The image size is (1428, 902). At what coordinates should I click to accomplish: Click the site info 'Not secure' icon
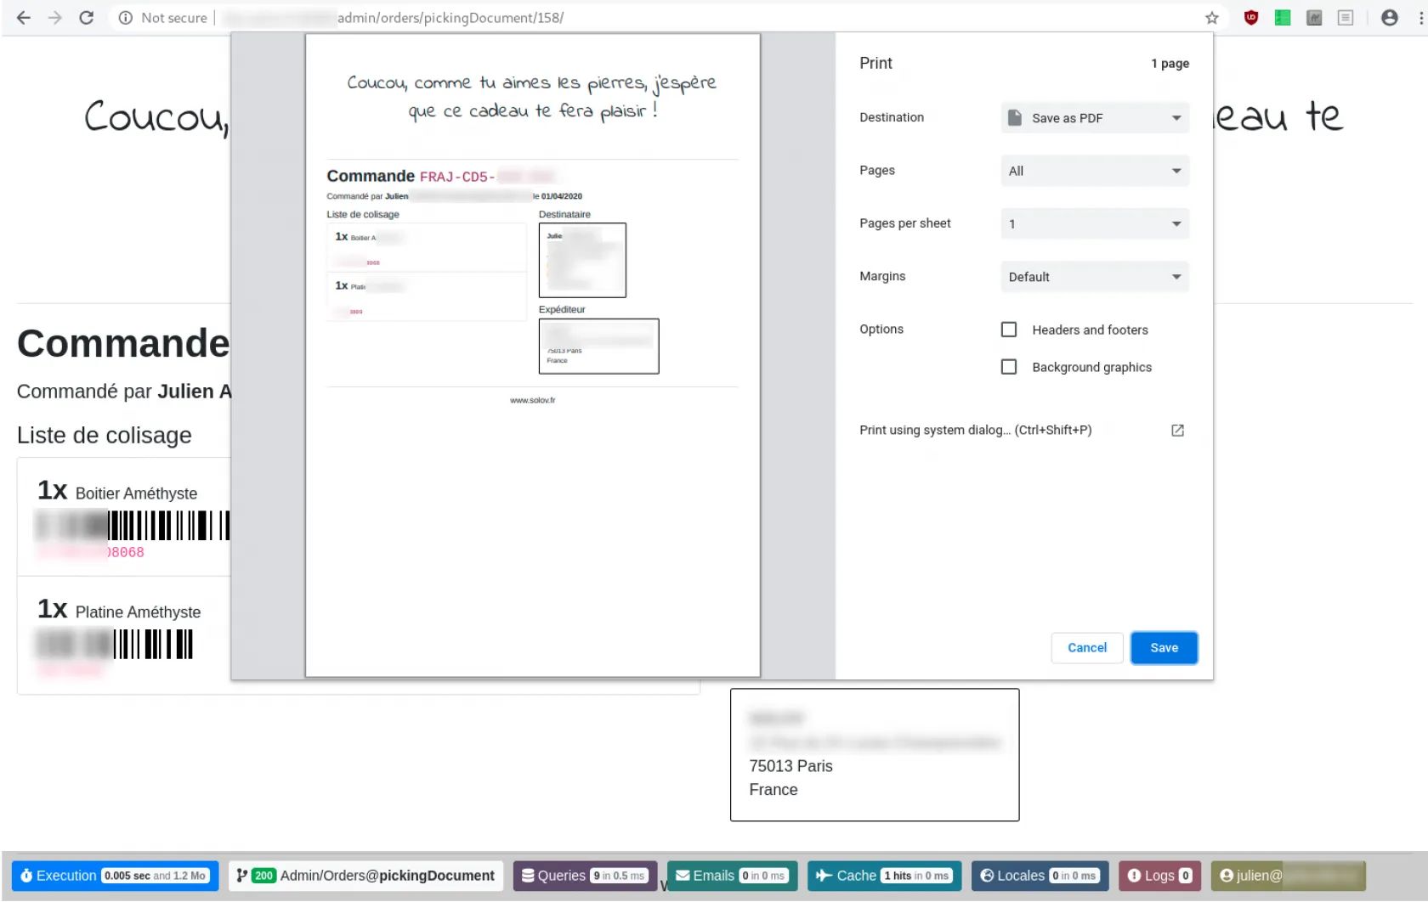tap(126, 18)
